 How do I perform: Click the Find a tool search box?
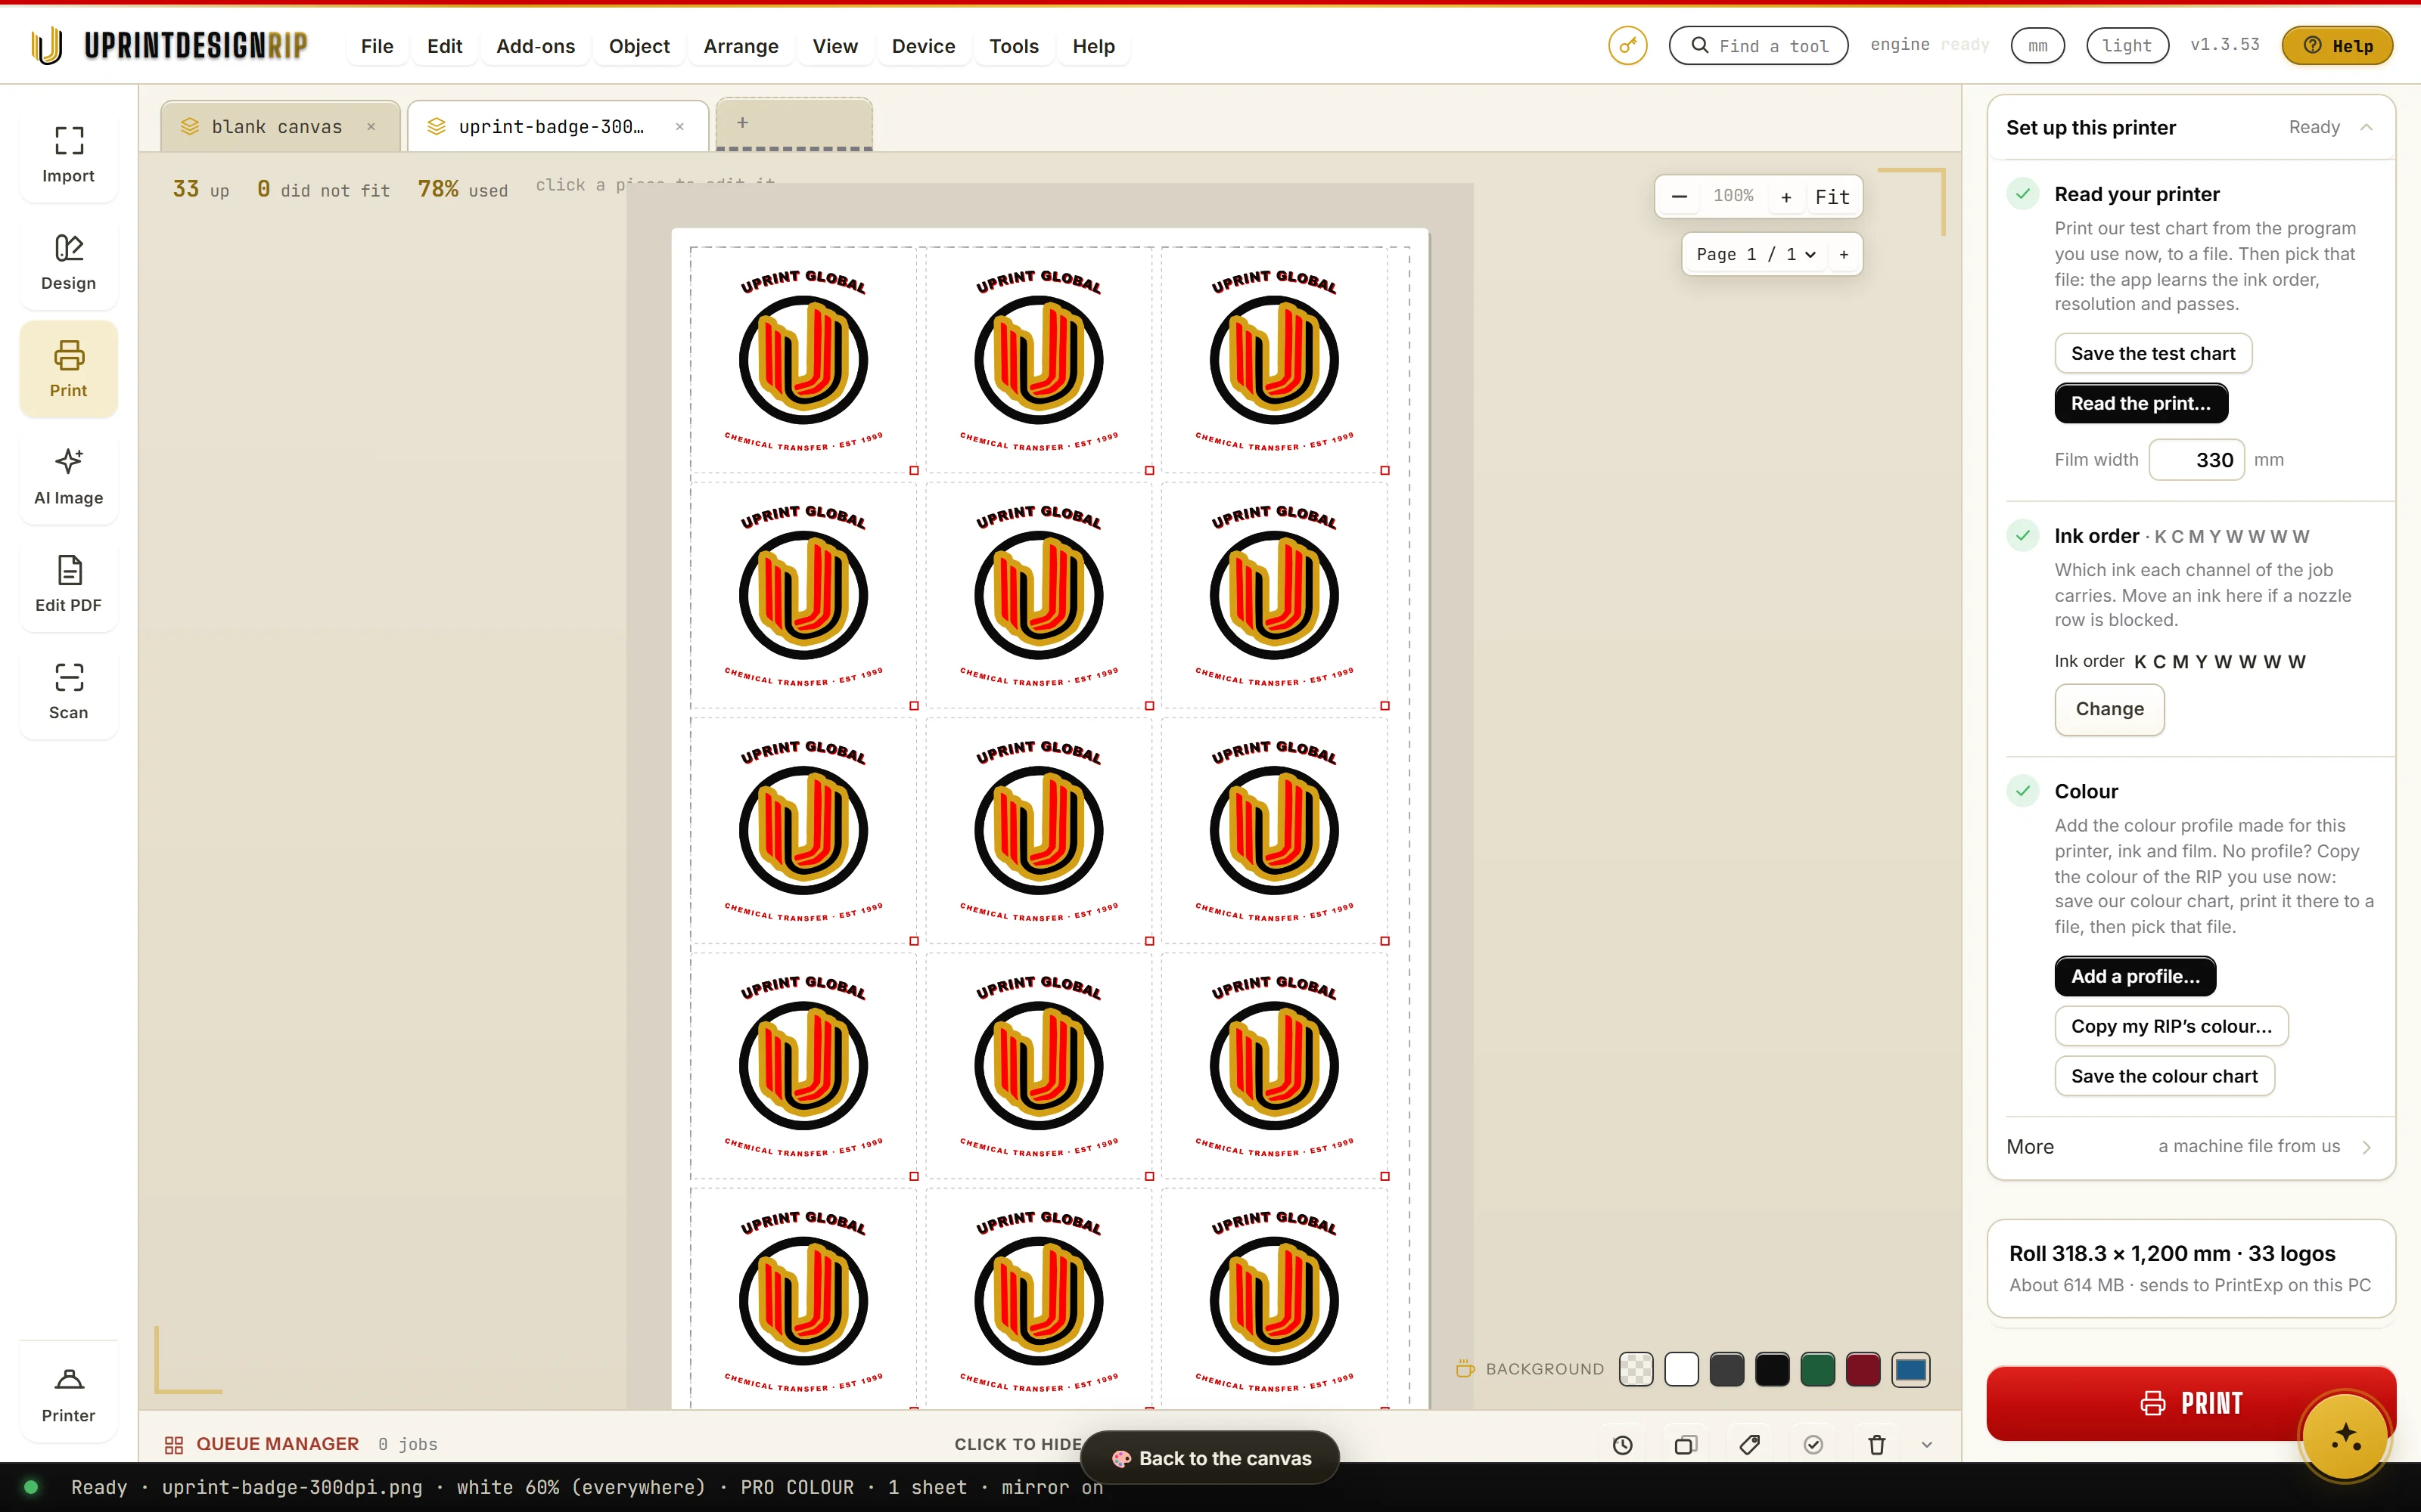(1757, 46)
